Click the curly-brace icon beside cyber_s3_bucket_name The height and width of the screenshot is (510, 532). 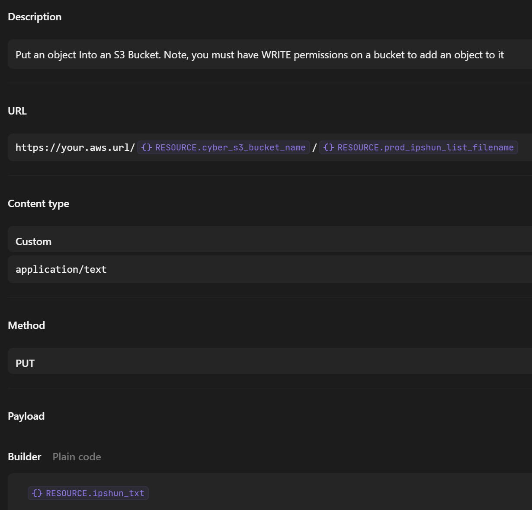coord(147,148)
